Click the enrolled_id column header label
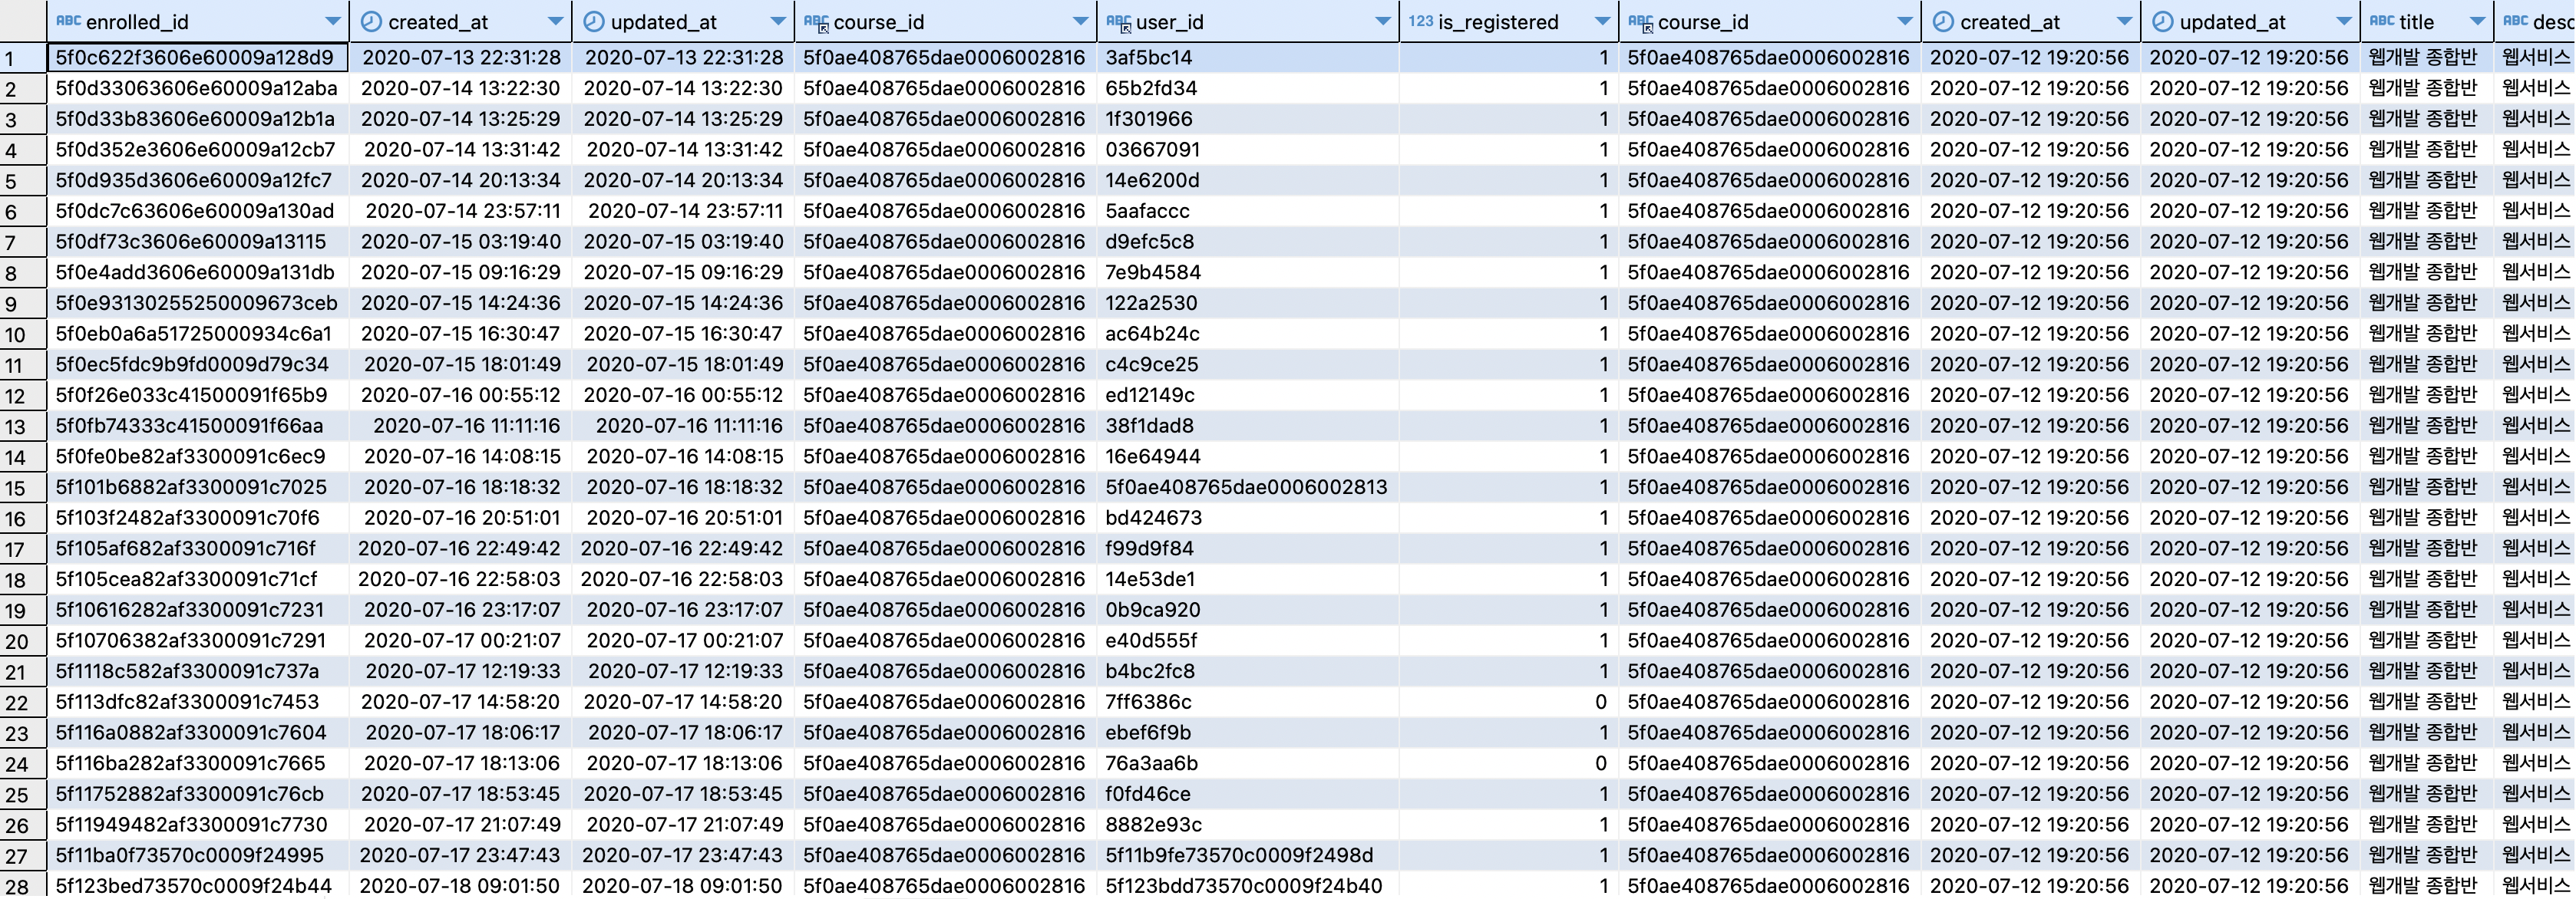This screenshot has width=2576, height=899. click(137, 21)
